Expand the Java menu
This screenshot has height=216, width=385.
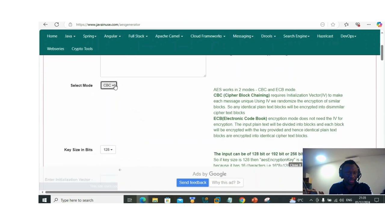coord(70,36)
